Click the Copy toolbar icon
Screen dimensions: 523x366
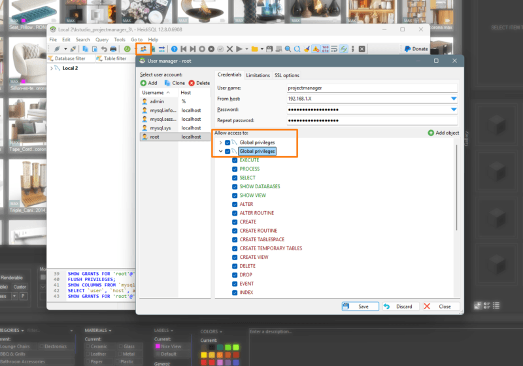click(86, 49)
